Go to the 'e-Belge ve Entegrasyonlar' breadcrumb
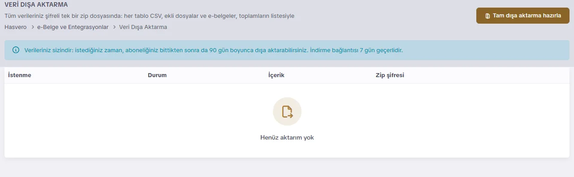Image resolution: width=574 pixels, height=177 pixels. coord(73,27)
